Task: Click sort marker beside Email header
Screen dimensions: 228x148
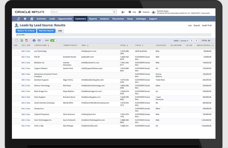Action: 88,46
